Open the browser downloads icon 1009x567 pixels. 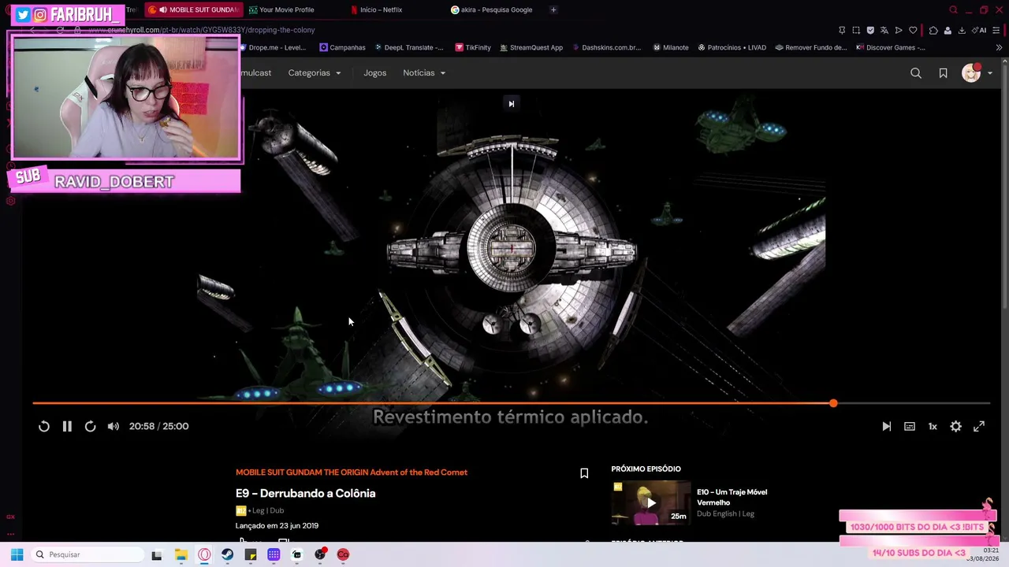point(962,30)
